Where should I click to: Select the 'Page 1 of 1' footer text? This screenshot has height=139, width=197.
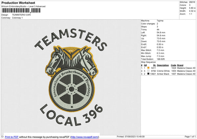click(190, 136)
